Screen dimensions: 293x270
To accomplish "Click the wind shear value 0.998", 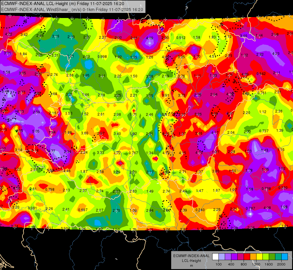I will click(102, 57).
